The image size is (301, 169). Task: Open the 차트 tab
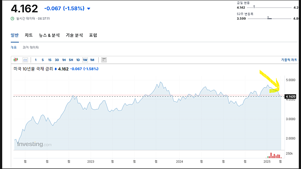coord(29,35)
